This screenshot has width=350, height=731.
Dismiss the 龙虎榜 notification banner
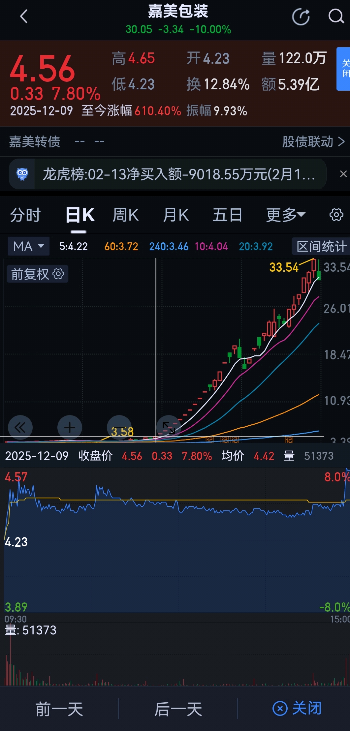[343, 174]
